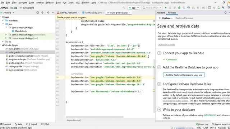Expand the manifests folder
The height and width of the screenshot is (129, 230).
tap(3, 20)
